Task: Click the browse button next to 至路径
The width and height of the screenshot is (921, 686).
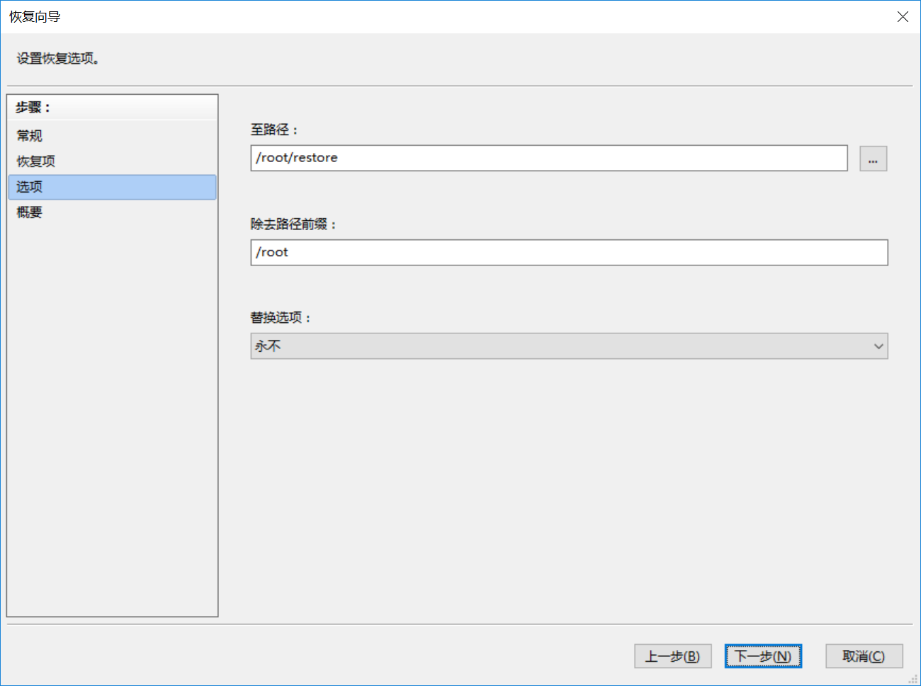Action: [873, 159]
